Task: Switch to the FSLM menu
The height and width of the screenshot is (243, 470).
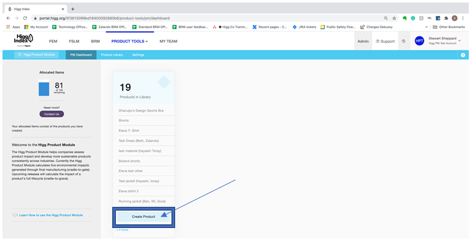Action: 74,41
